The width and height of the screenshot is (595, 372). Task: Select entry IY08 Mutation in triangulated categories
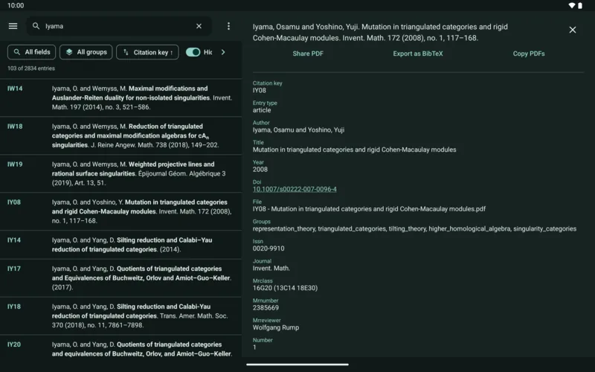(120, 211)
